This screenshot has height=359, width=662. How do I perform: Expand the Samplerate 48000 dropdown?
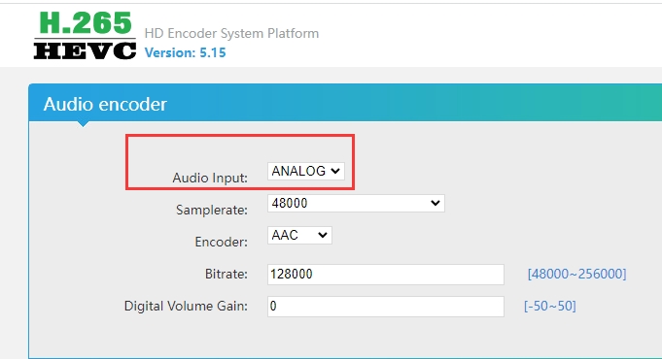(x=356, y=203)
